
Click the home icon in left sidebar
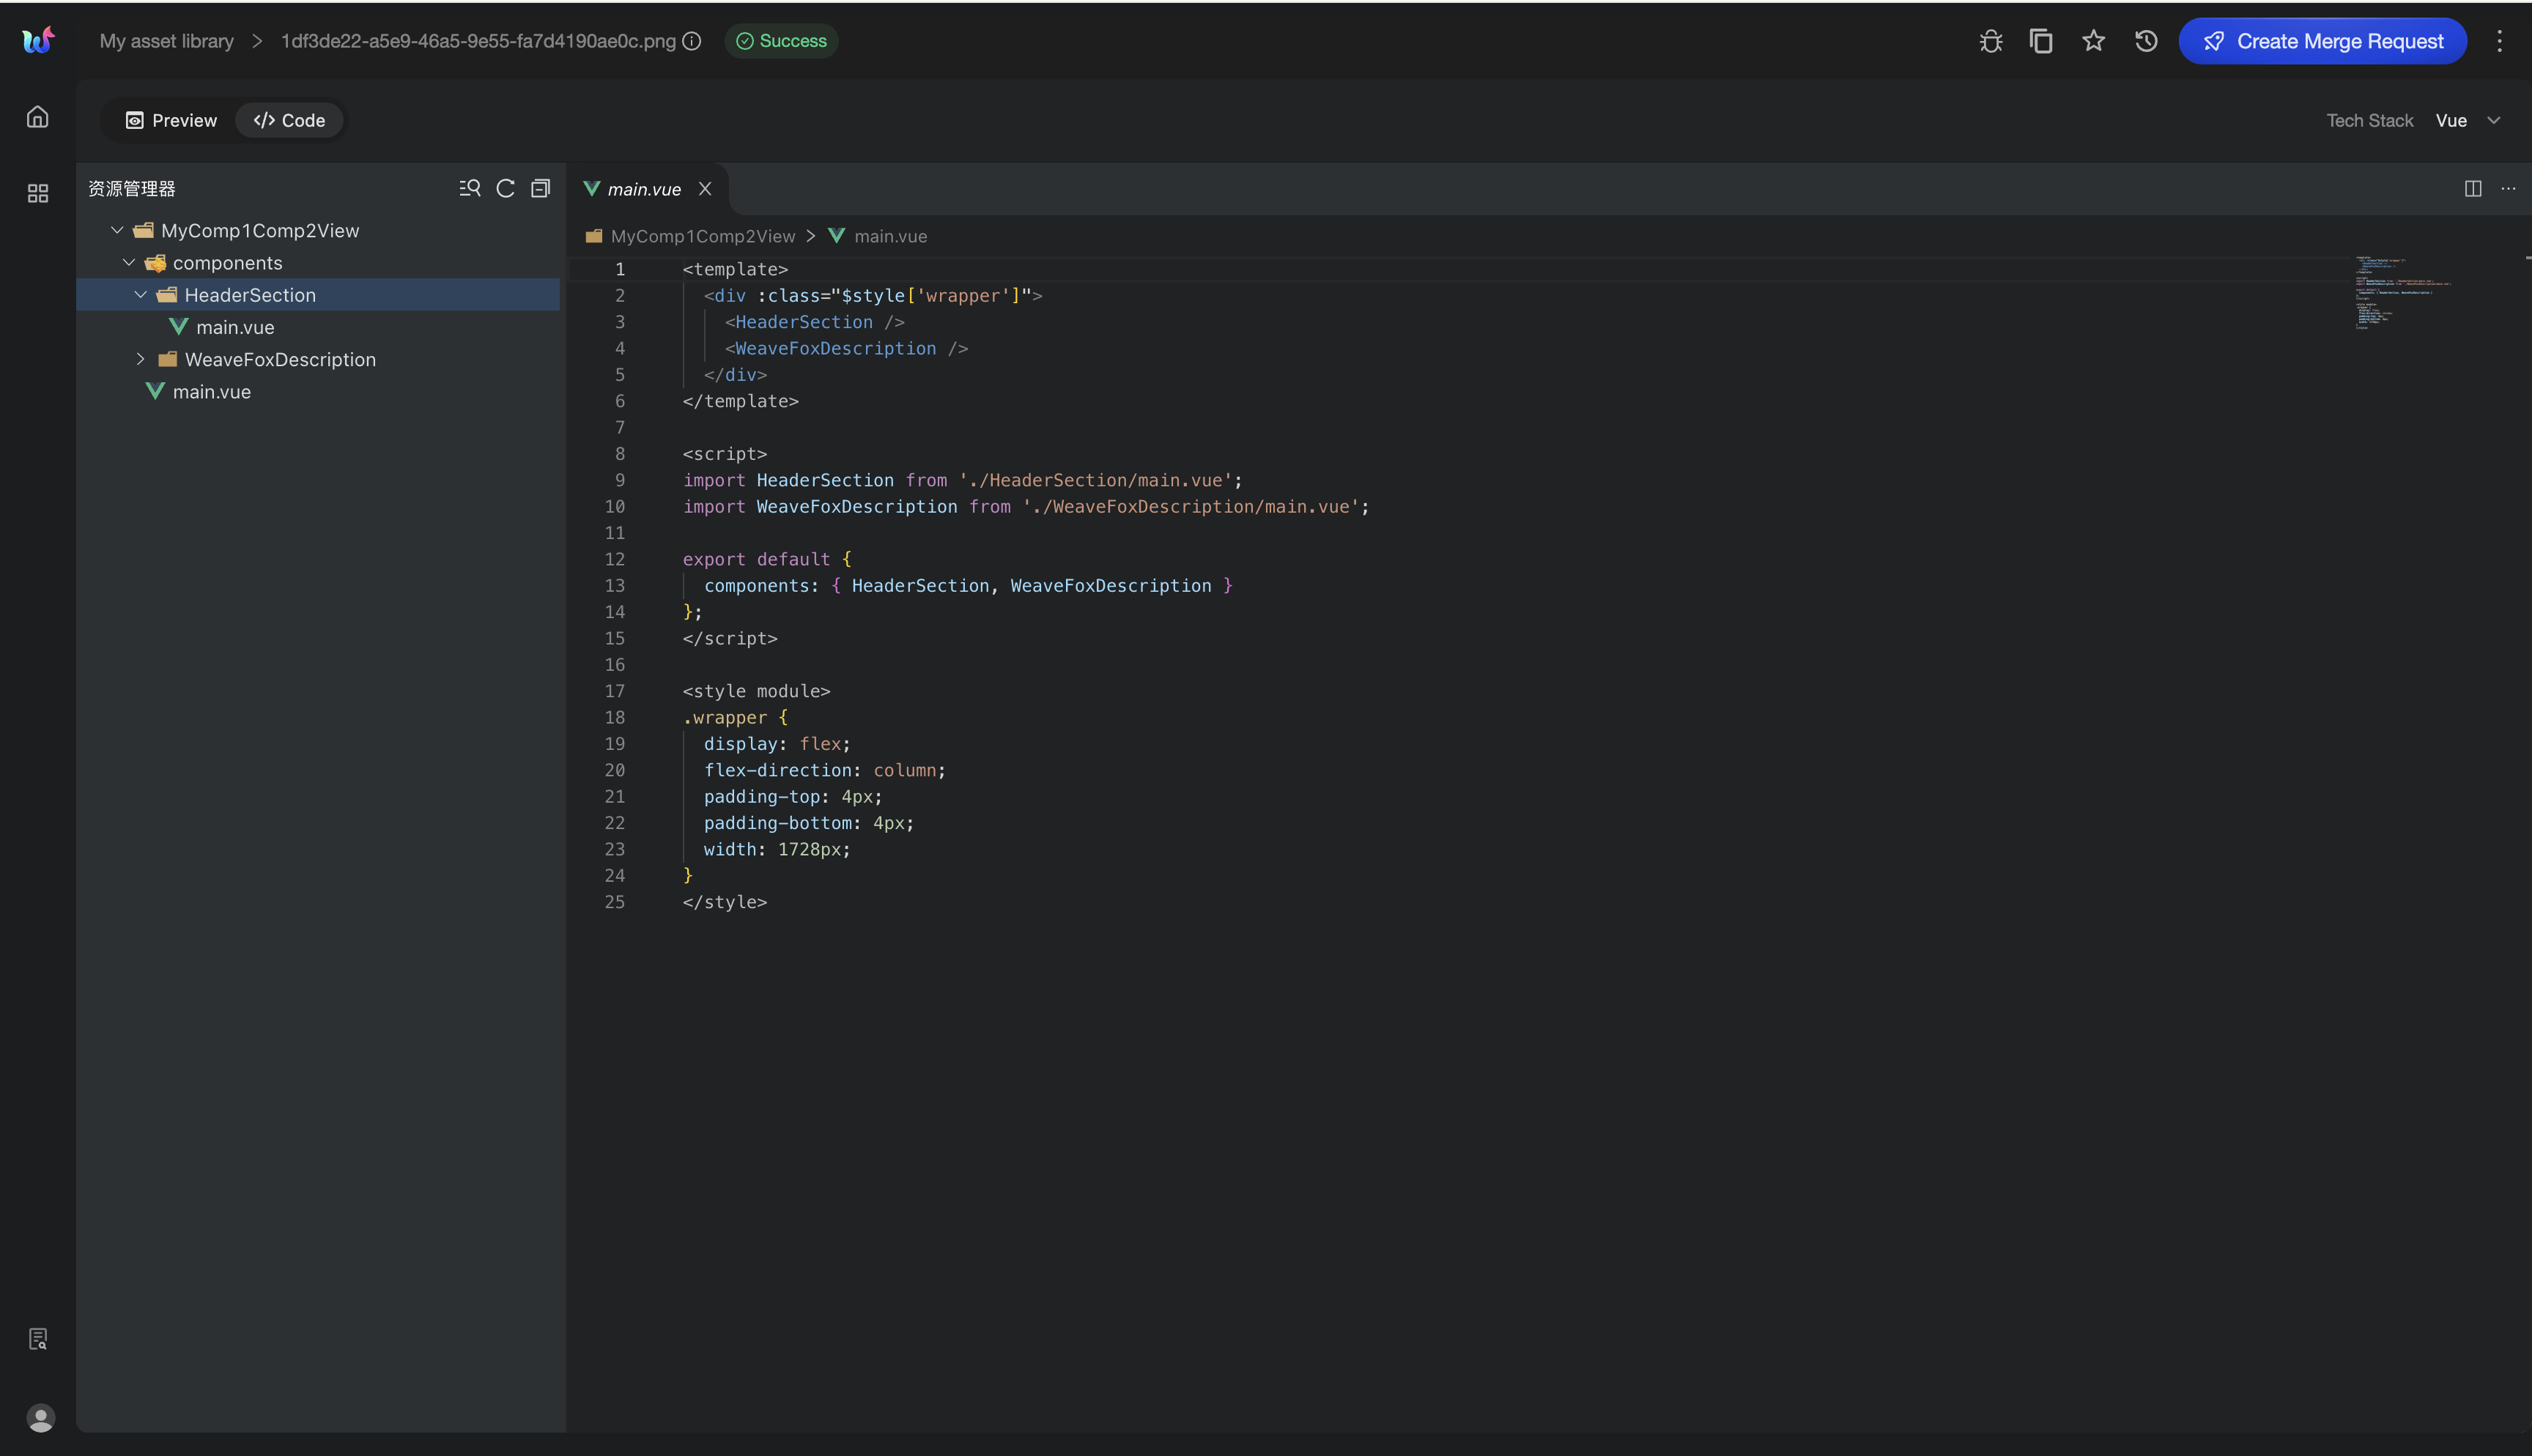point(37,117)
